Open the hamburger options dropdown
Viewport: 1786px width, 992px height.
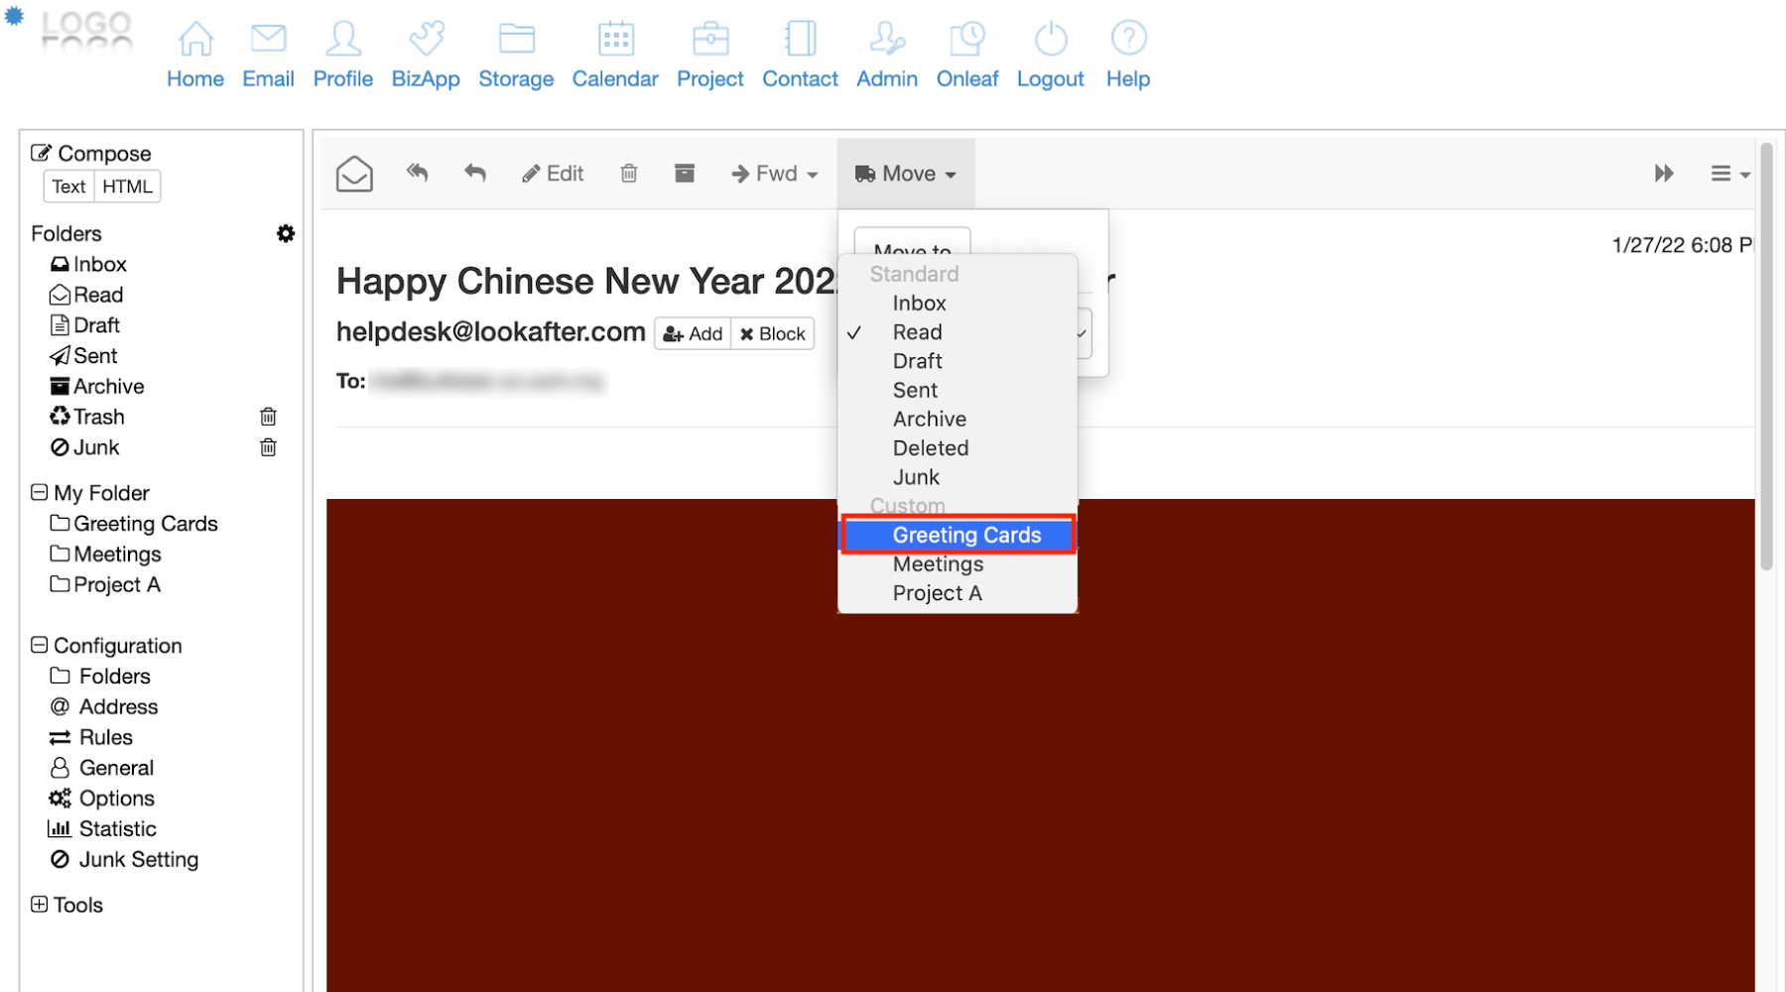1729,174
